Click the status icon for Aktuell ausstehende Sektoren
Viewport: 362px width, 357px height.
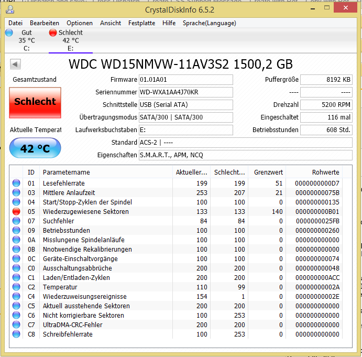coord(16,306)
